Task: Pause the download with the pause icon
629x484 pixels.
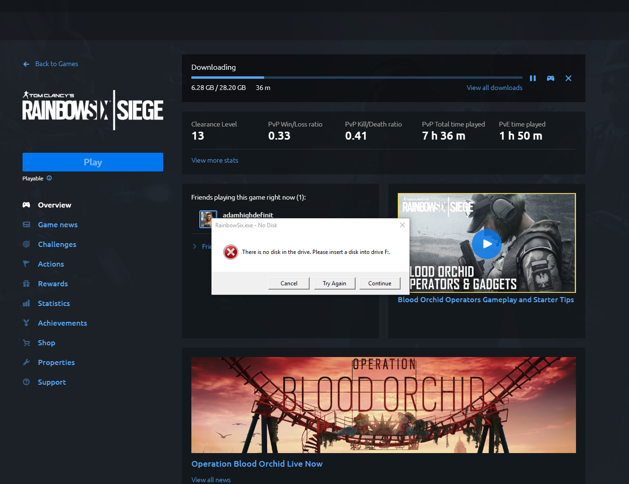Action: point(533,78)
